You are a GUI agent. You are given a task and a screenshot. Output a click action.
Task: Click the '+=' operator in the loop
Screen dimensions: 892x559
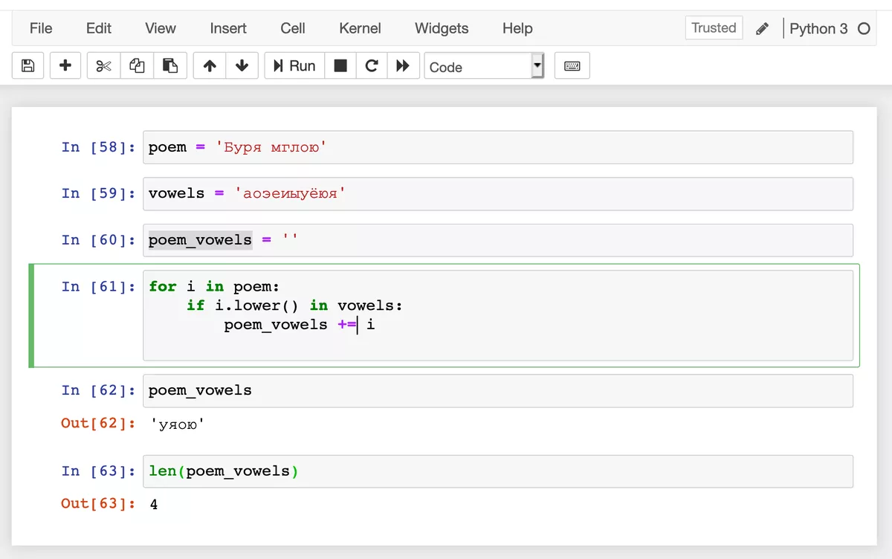[x=347, y=325]
